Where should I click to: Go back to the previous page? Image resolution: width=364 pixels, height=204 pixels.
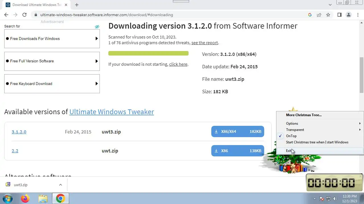(6, 15)
